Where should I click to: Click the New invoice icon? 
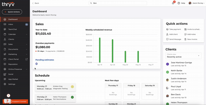(x=185, y=39)
